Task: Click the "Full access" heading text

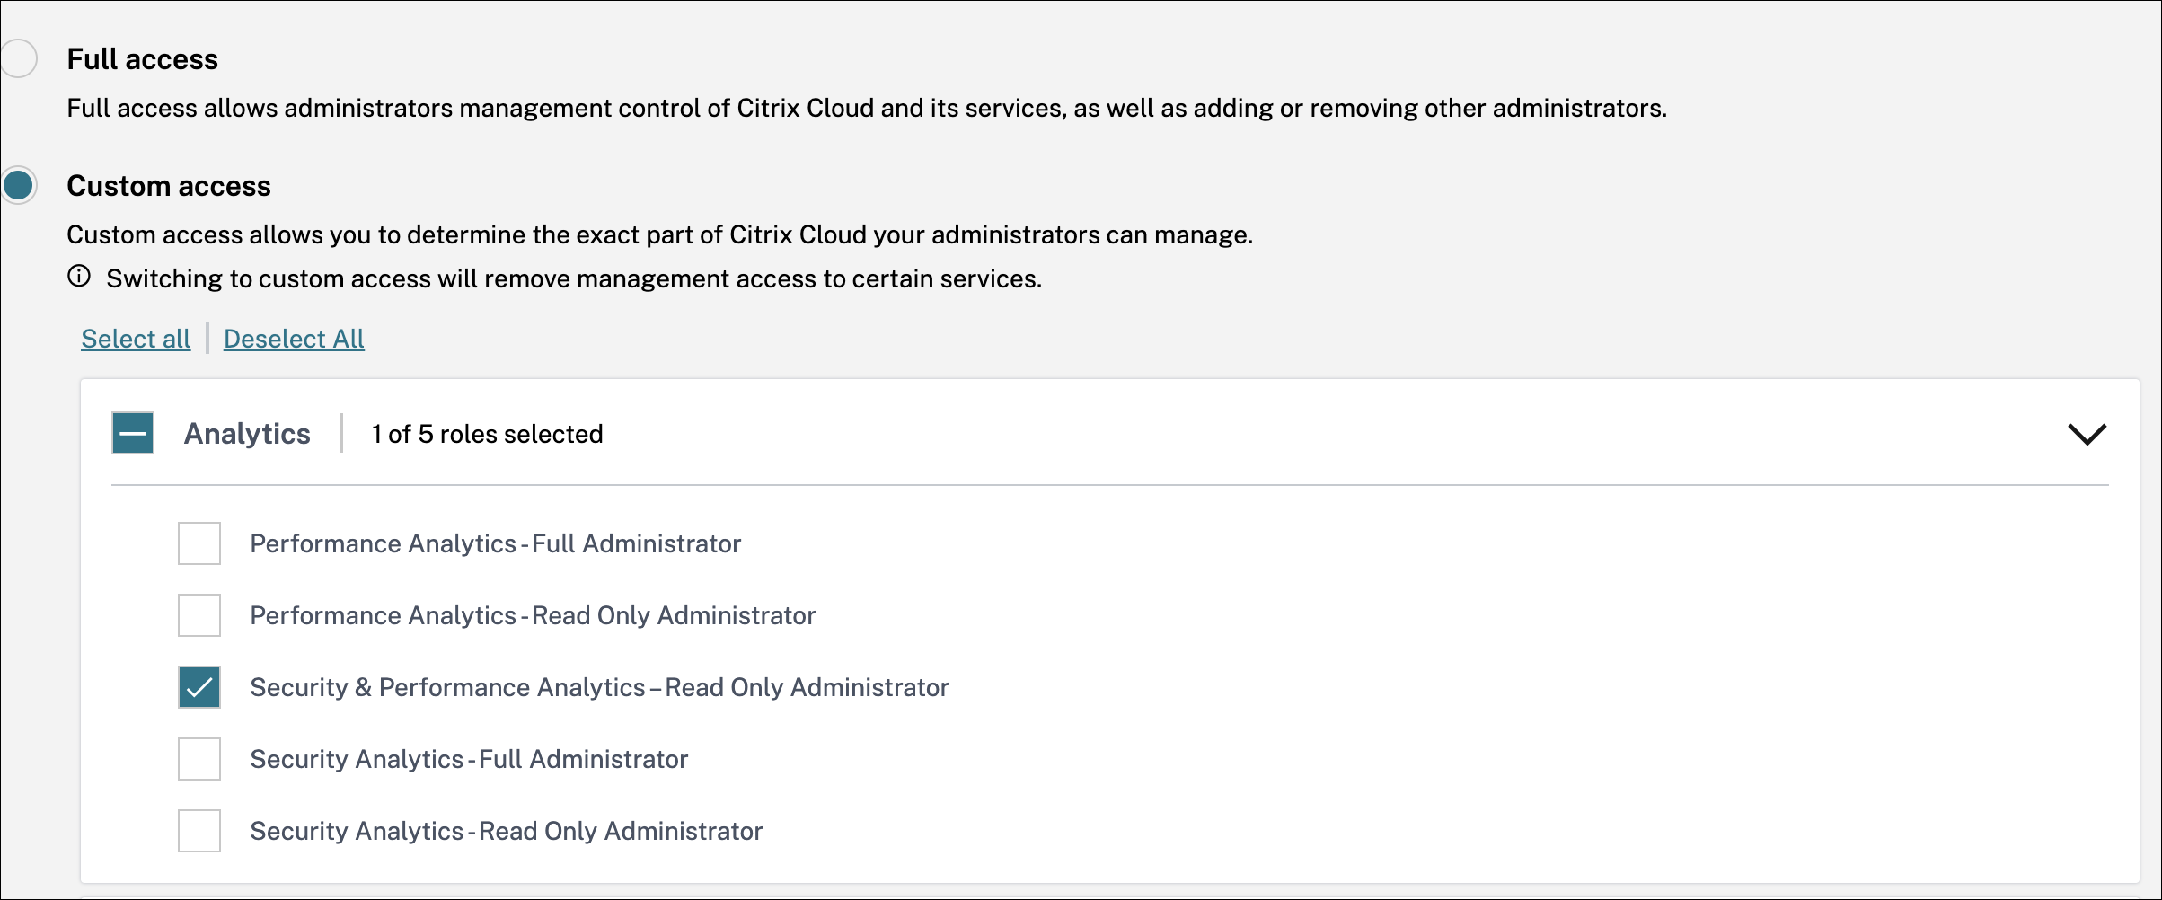Action: pos(142,59)
